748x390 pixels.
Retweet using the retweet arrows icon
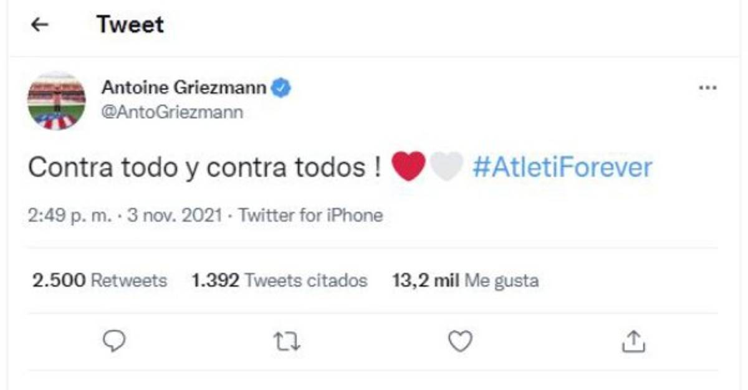click(287, 341)
